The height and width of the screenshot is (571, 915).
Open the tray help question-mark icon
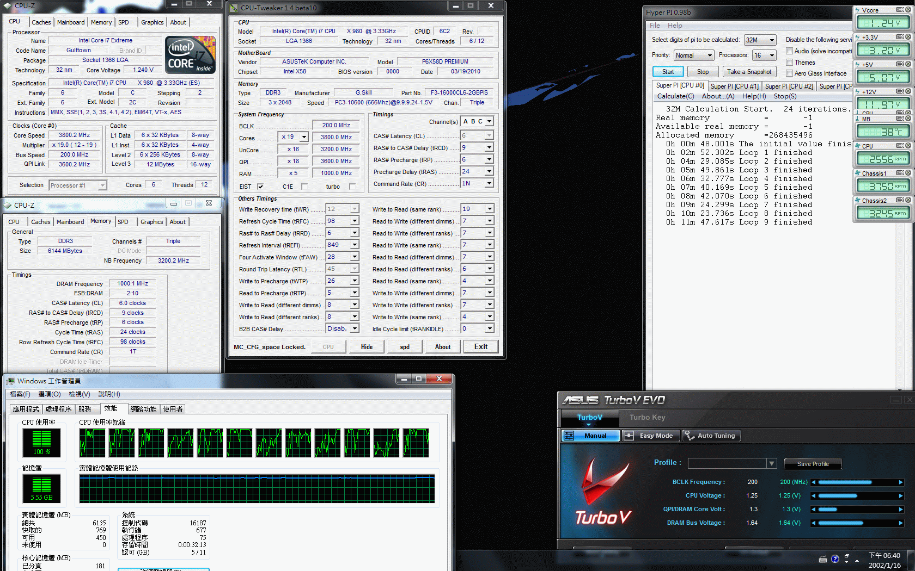click(x=835, y=559)
